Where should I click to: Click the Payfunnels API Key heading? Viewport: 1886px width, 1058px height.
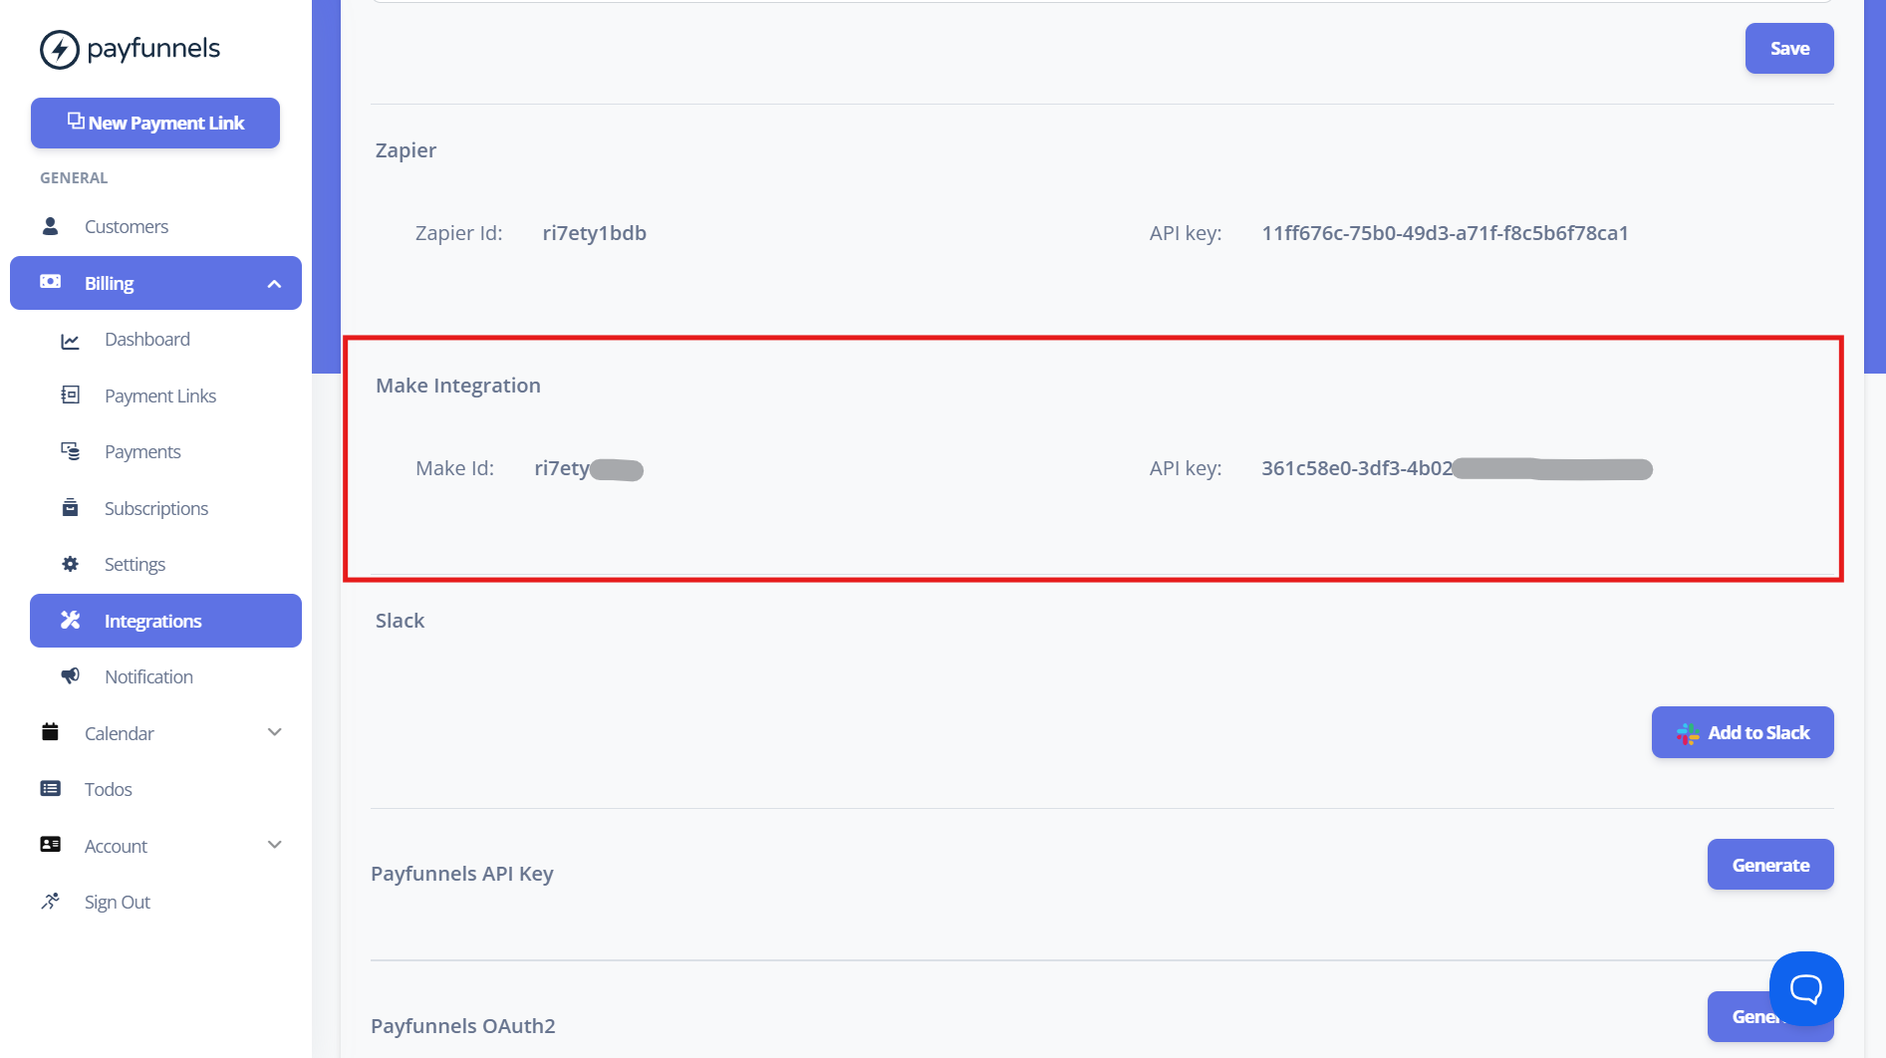click(x=462, y=874)
